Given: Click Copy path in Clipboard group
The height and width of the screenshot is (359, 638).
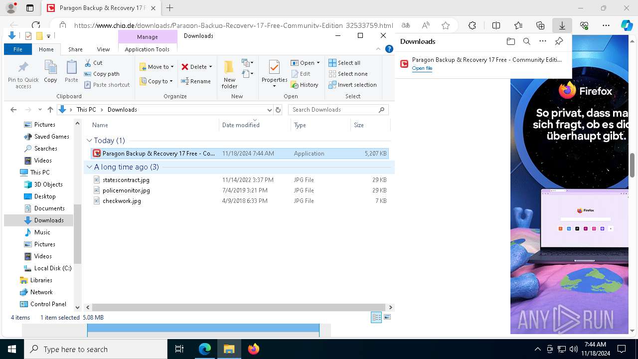Looking at the screenshot, I should [x=102, y=74].
